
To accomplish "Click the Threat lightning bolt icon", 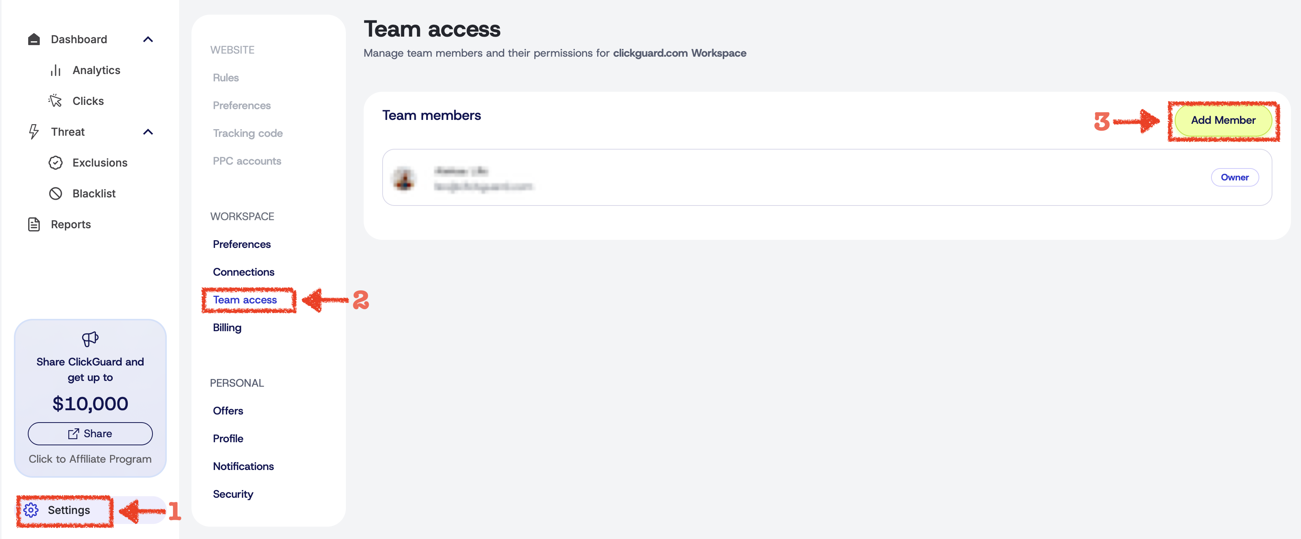I will [x=34, y=131].
